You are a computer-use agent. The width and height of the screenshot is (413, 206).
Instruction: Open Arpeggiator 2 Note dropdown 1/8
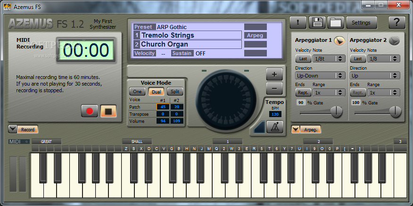(383, 59)
